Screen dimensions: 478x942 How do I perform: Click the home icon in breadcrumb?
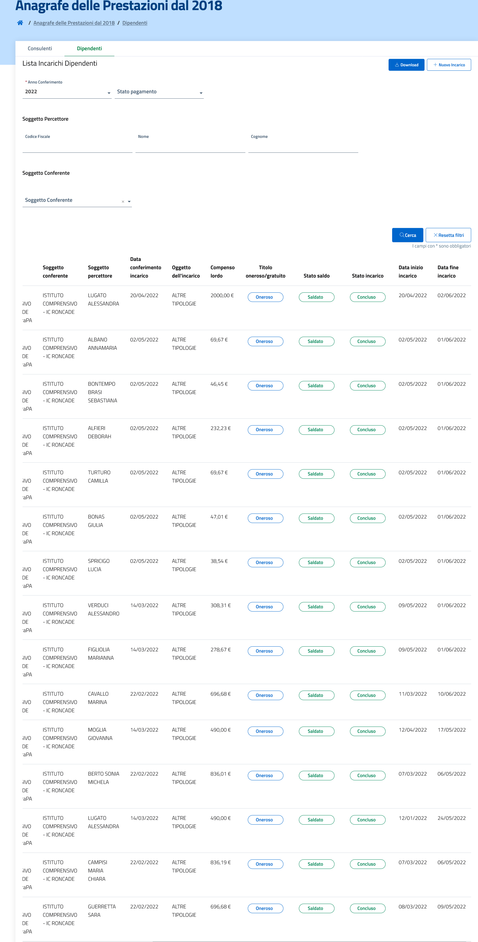click(x=20, y=23)
